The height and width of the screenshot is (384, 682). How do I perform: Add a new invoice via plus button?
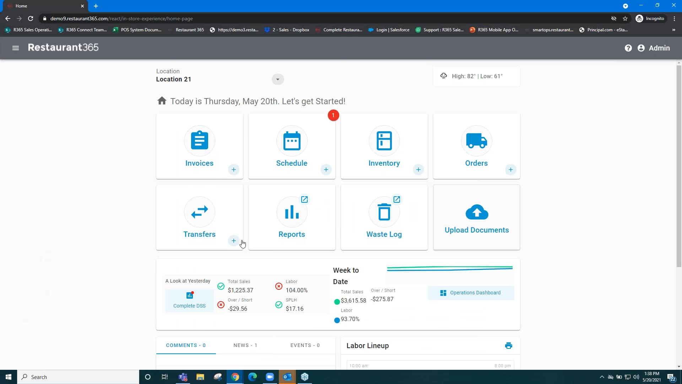[x=234, y=170]
